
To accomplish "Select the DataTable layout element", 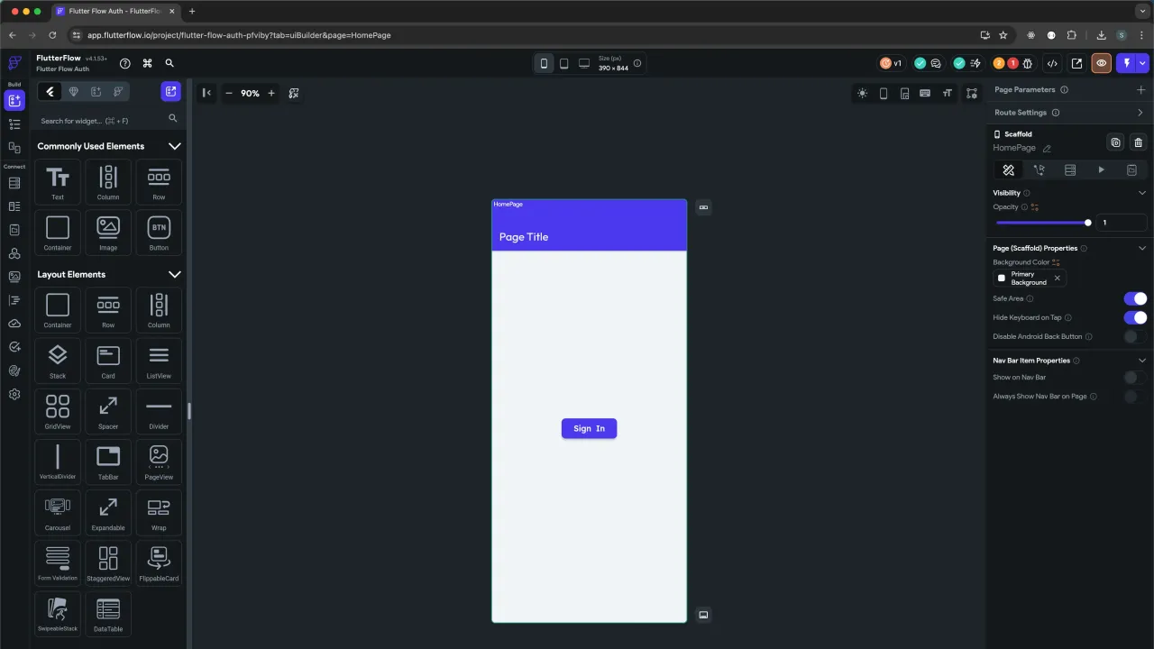I will [108, 613].
